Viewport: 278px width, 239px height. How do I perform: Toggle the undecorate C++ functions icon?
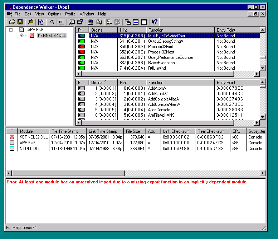tap(61, 22)
